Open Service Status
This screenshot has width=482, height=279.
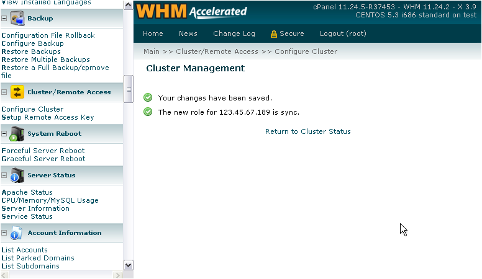coord(27,216)
